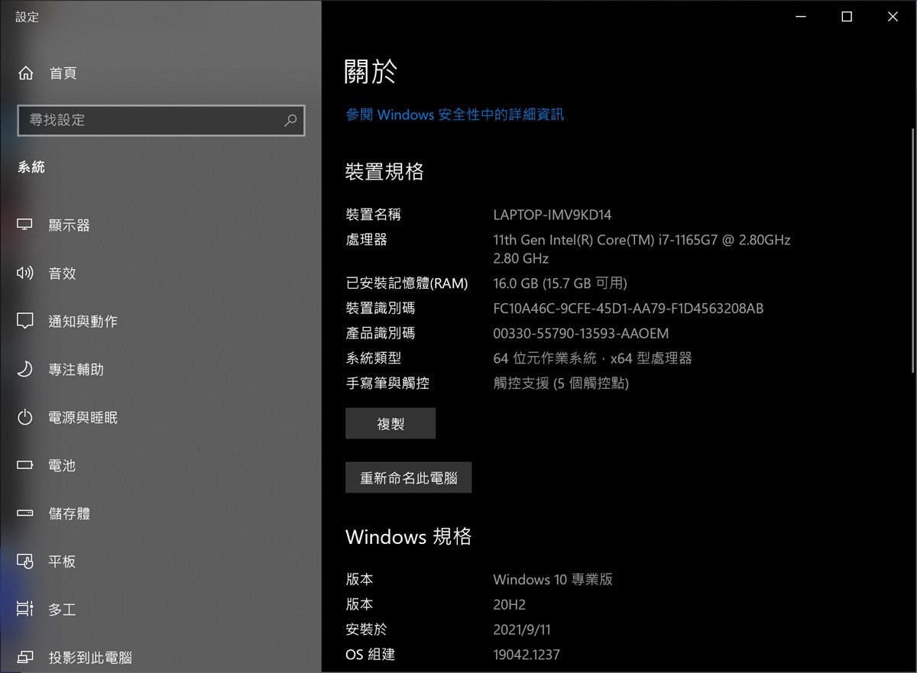Viewport: 917px width, 673px height.
Task: Click the 複製 button under device specs
Action: [x=390, y=423]
